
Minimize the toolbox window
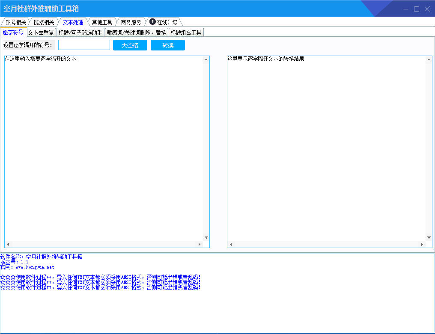point(406,9)
